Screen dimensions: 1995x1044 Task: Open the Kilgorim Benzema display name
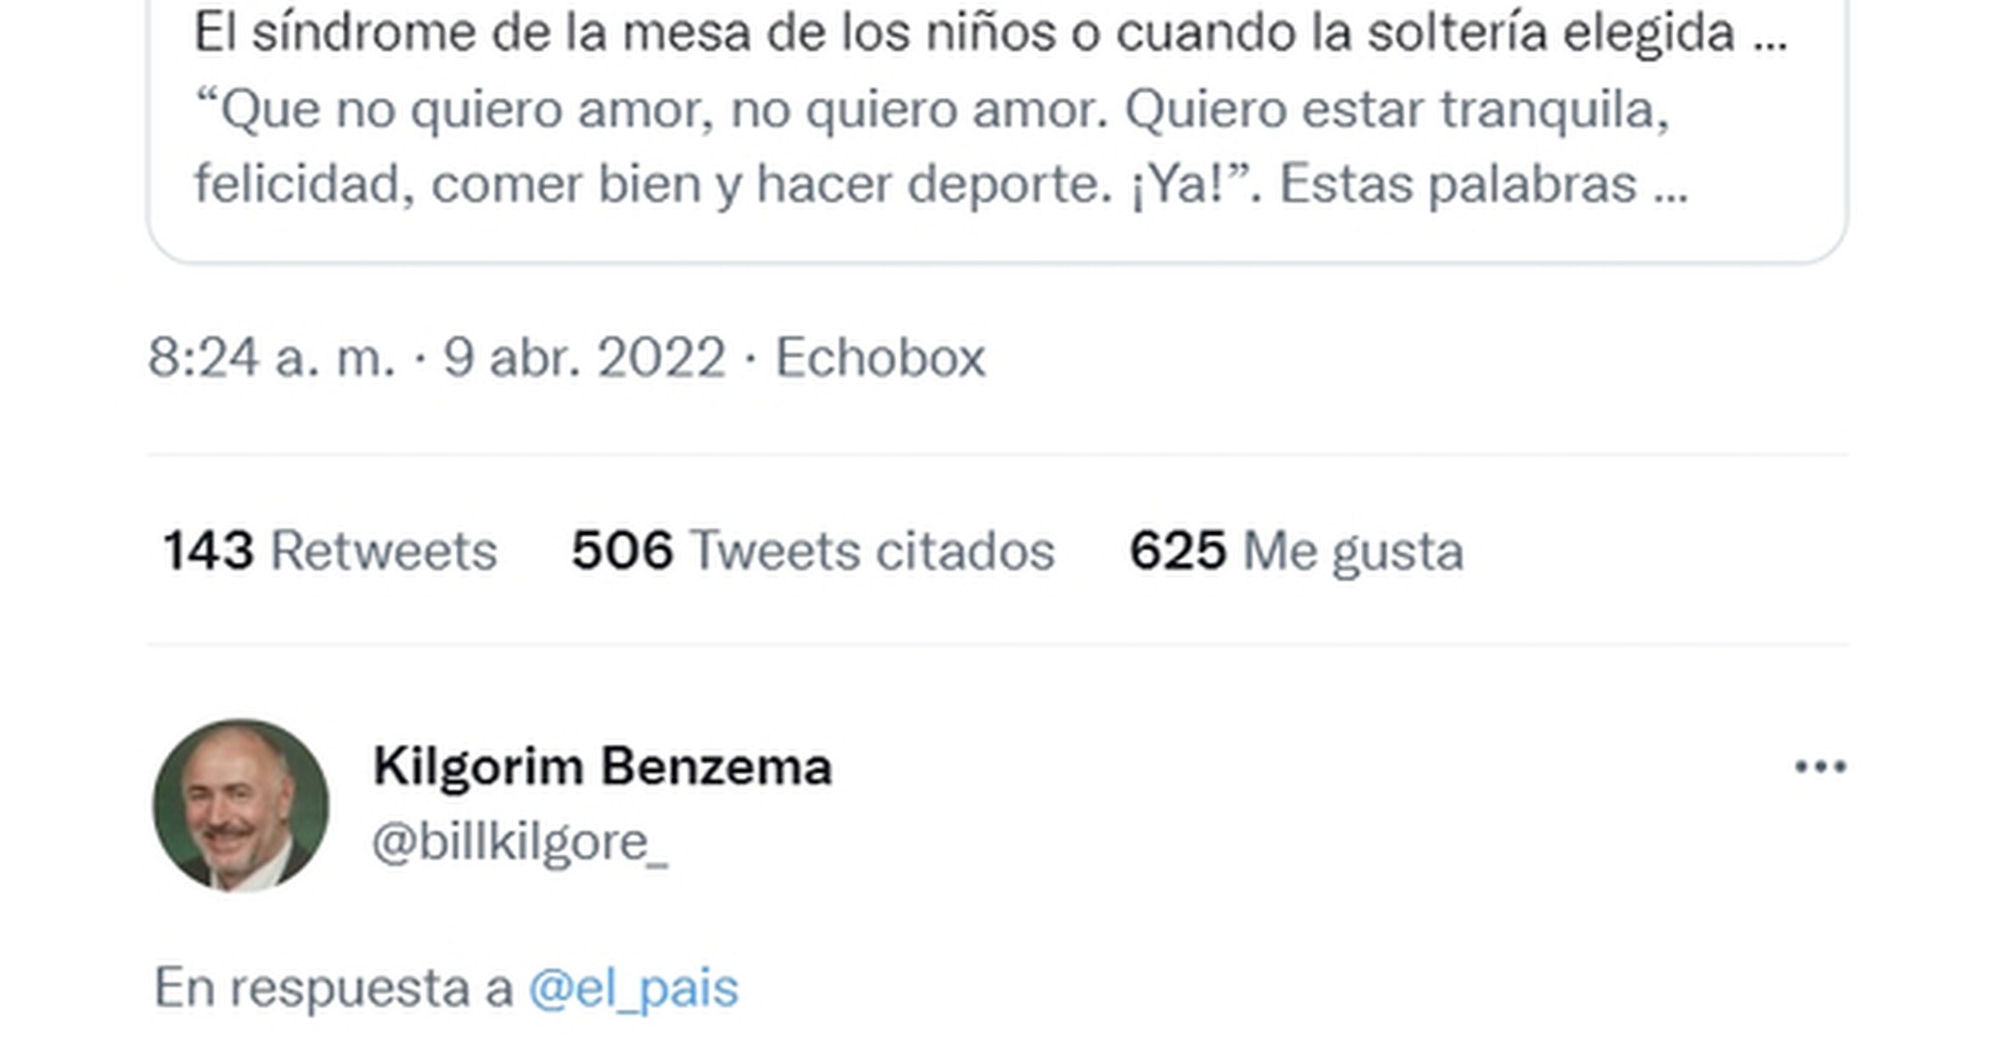pyautogui.click(x=602, y=766)
